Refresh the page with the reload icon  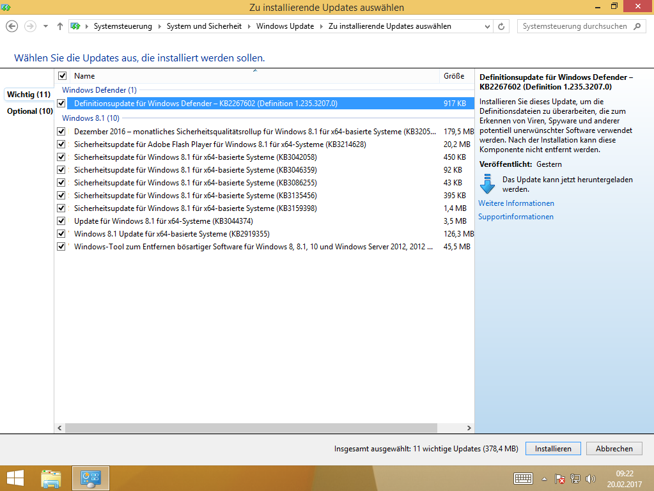coord(501,26)
